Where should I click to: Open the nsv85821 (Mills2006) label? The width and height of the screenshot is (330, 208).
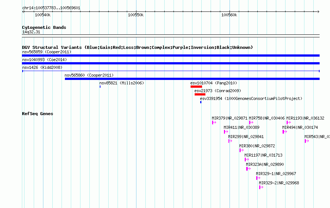(x=122, y=83)
